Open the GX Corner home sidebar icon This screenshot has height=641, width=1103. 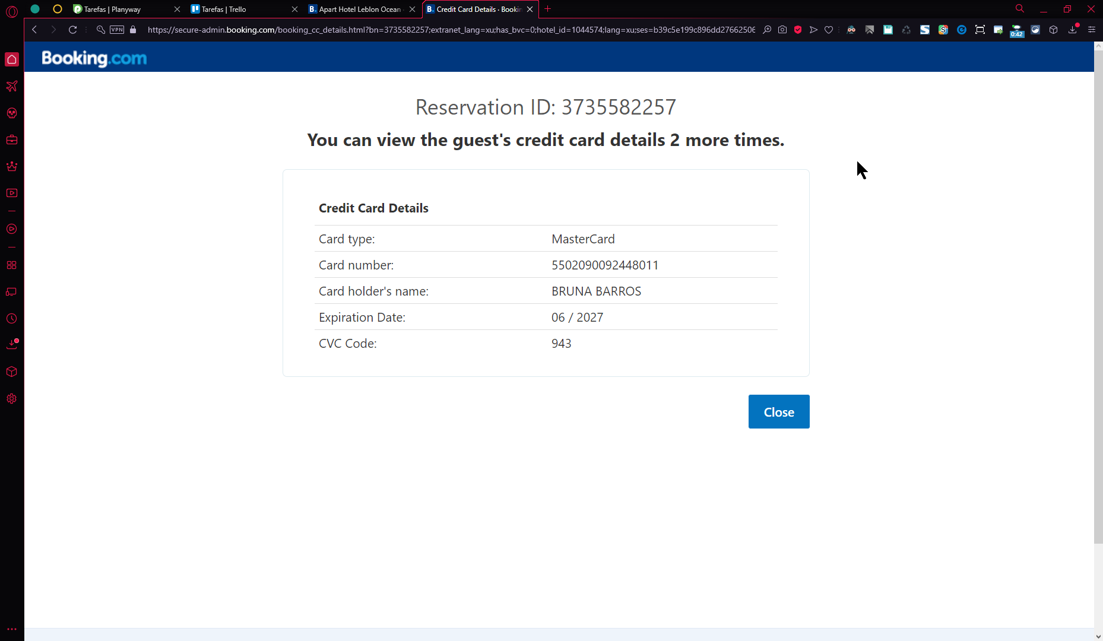click(x=12, y=59)
